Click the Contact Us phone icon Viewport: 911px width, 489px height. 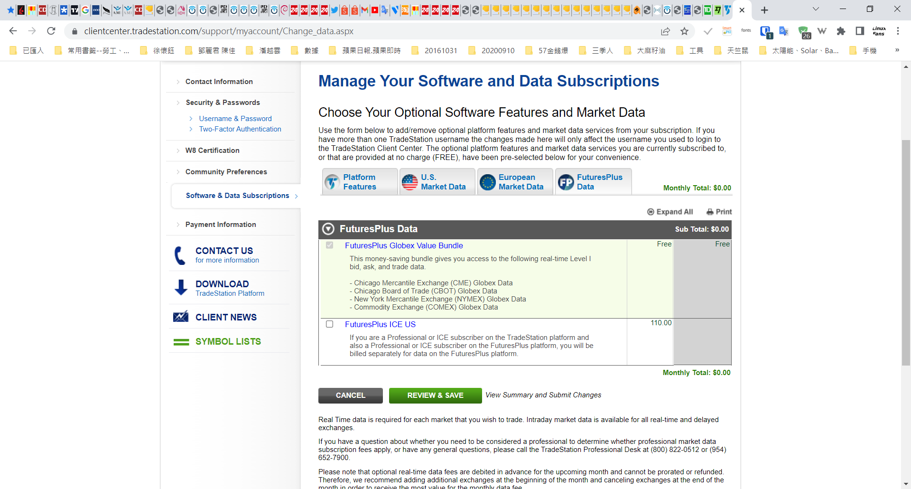180,255
